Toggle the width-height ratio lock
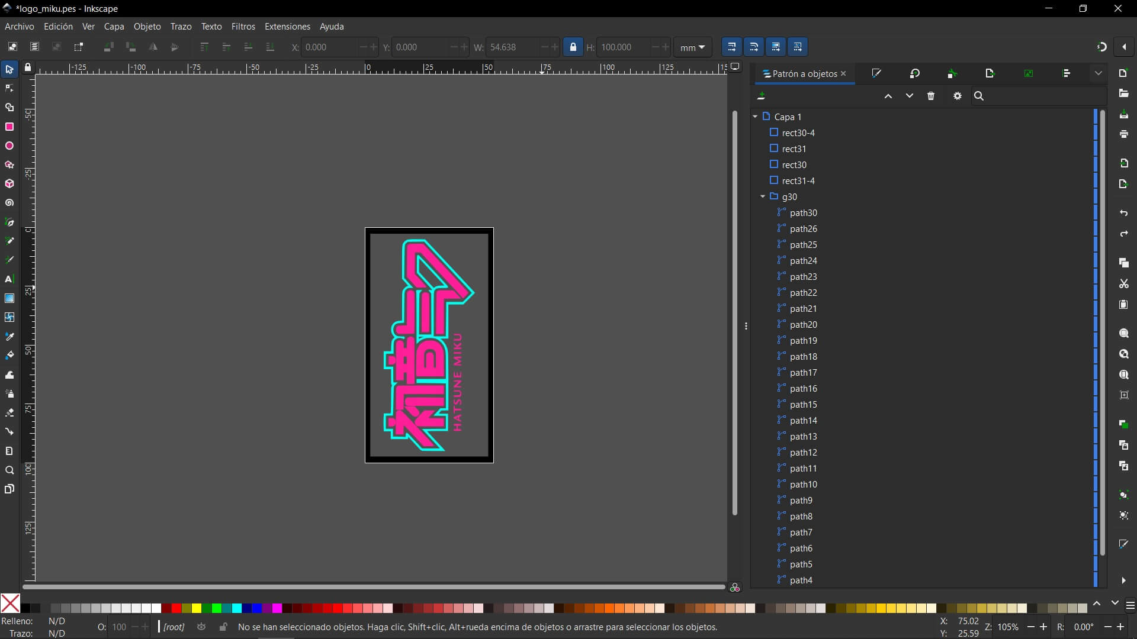This screenshot has height=639, width=1137. (573, 47)
